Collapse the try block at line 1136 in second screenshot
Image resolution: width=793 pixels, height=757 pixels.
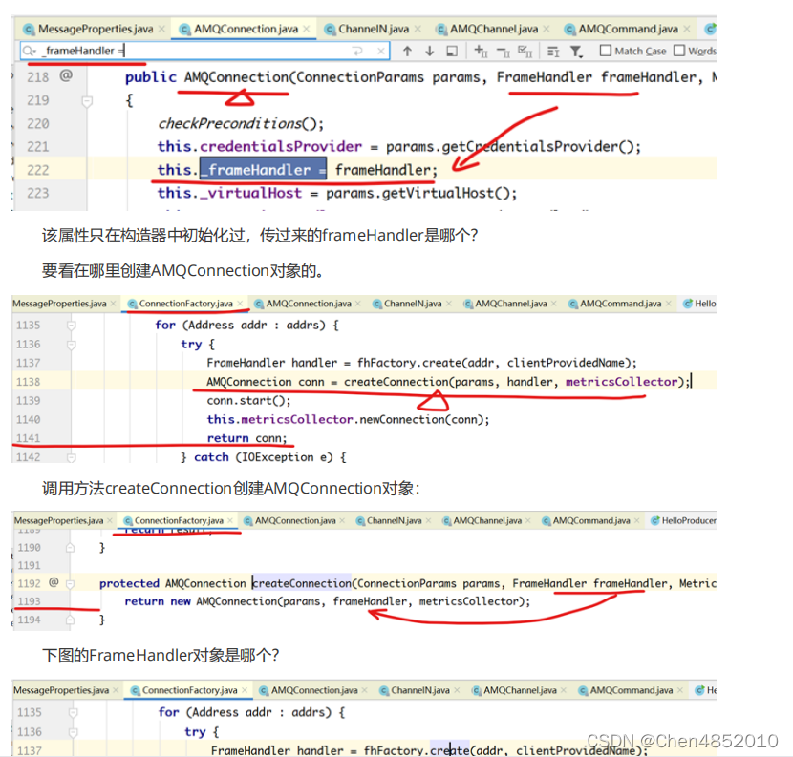tap(72, 345)
